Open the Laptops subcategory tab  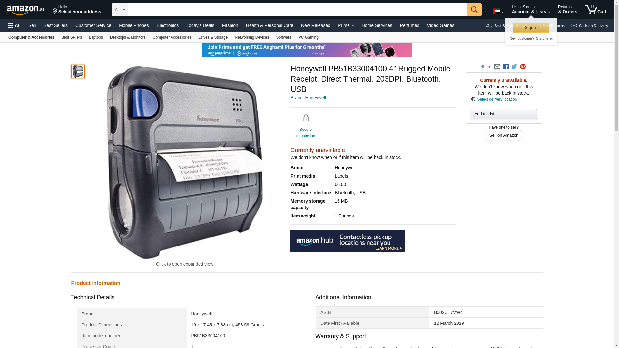point(96,37)
